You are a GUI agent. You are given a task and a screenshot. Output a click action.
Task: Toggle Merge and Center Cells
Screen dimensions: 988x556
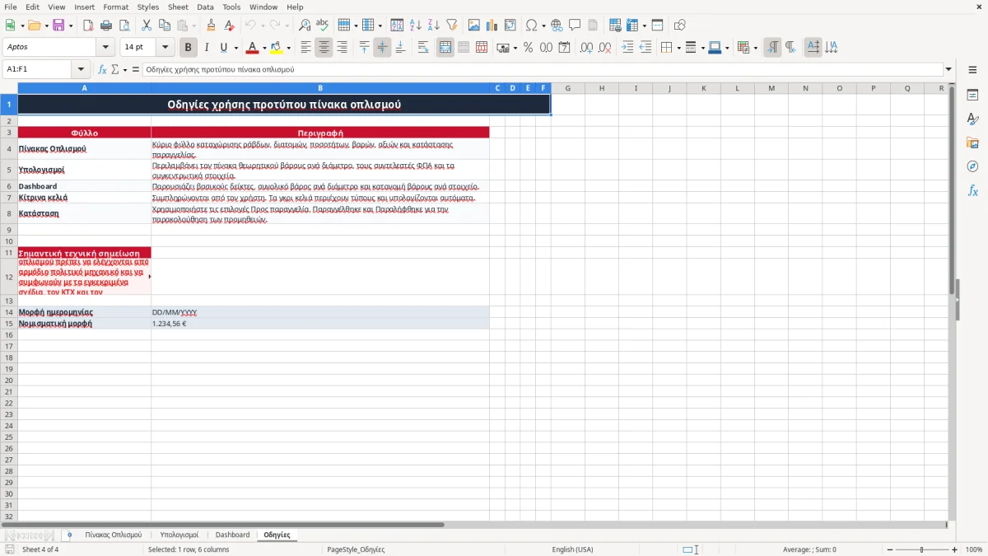(x=445, y=48)
